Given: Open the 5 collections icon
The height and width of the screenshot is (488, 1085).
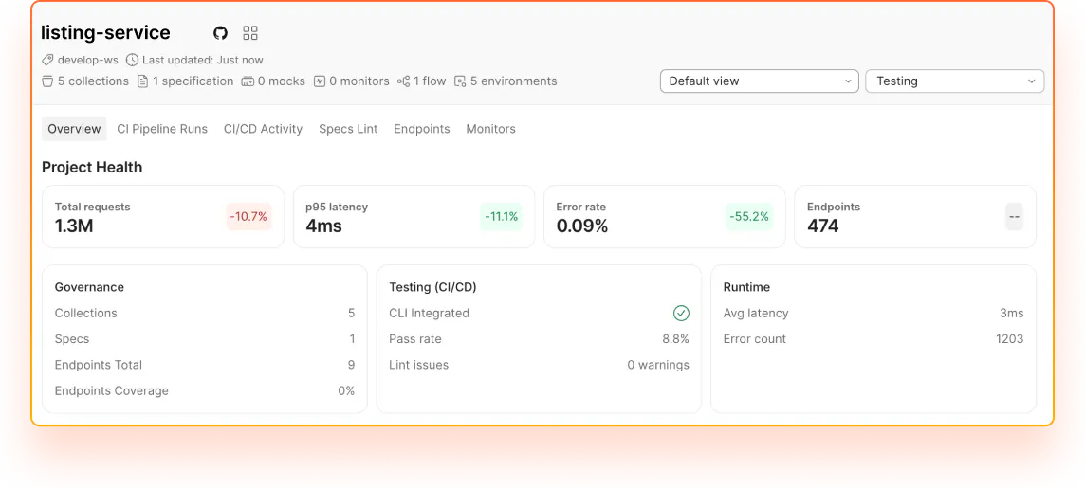Looking at the screenshot, I should coord(47,81).
